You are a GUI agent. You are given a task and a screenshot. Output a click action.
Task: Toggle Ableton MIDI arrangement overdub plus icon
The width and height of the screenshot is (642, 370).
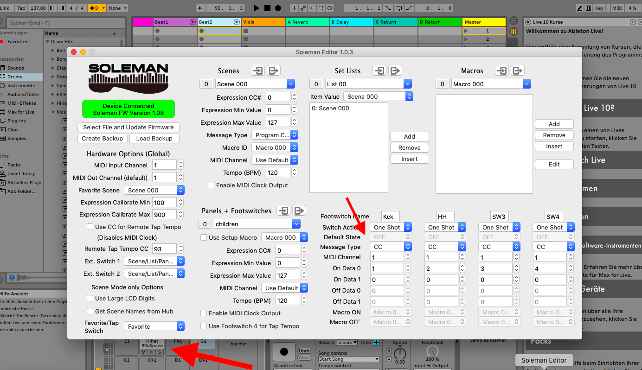(x=294, y=8)
